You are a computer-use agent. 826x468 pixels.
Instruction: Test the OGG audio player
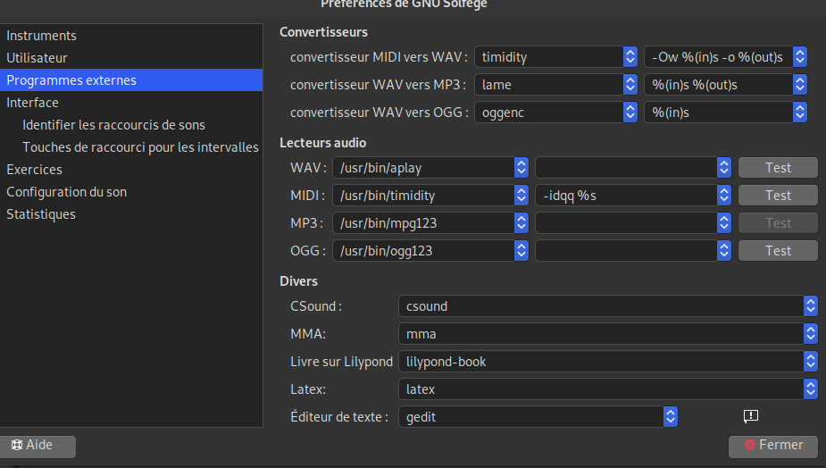(778, 251)
